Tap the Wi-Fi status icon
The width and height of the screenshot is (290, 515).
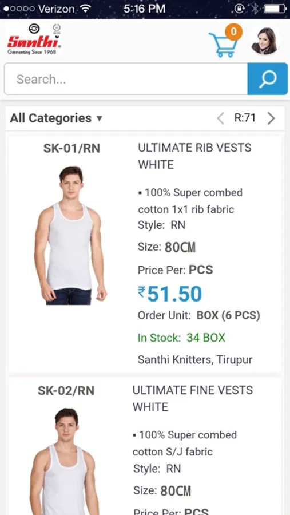(85, 9)
